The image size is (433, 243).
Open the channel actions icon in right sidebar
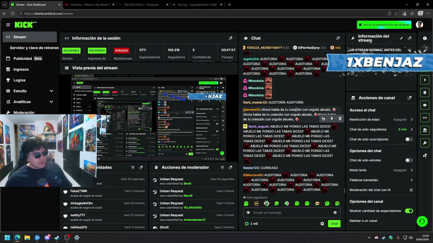[x=425, y=130]
